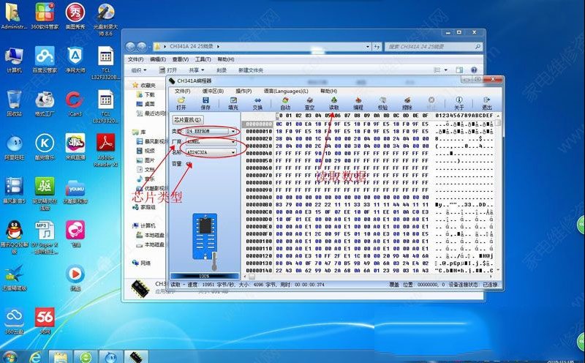Click hex address row 00000010
The image size is (585, 363).
tap(259, 132)
